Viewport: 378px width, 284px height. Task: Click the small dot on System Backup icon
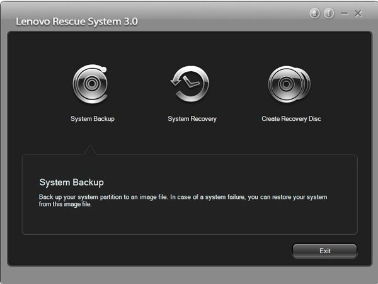pos(104,69)
